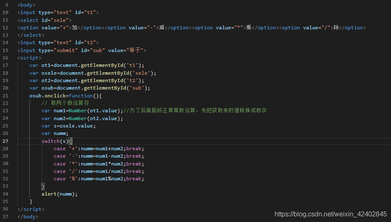Click the input tag with id="t2"
Image resolution: width=391 pixels, height=222 pixels.
coord(58,43)
